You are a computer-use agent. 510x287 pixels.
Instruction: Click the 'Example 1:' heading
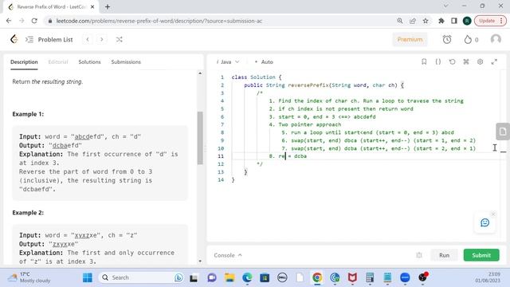coord(28,114)
